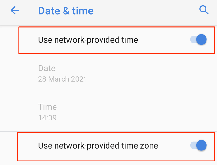Return to previous settings screen

pyautogui.click(x=15, y=11)
